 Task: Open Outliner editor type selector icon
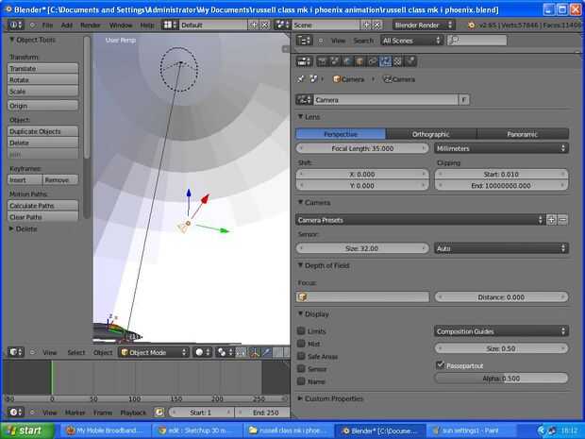coord(304,41)
